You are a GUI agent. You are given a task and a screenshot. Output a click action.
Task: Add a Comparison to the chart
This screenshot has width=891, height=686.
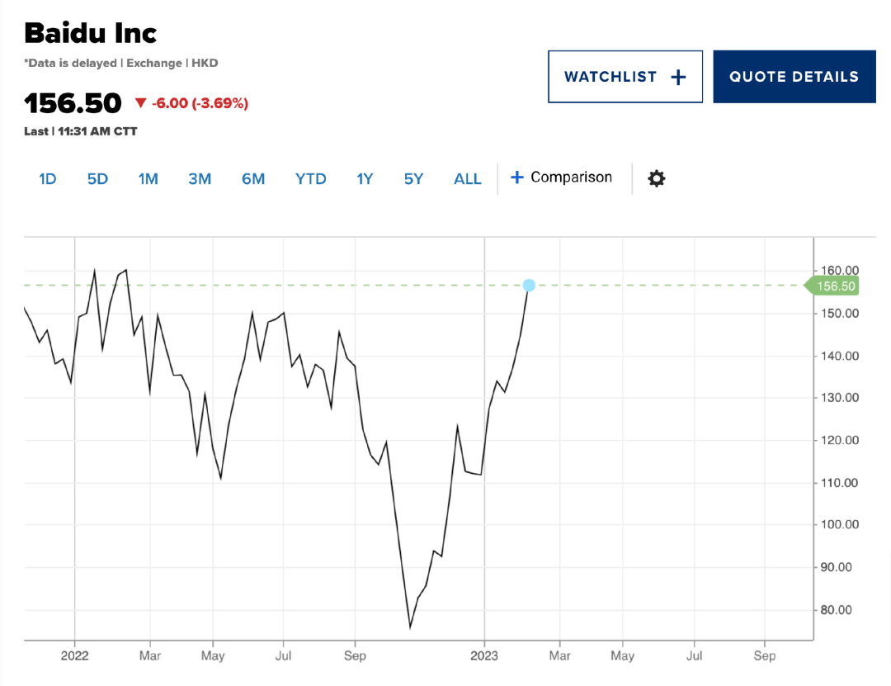coord(571,177)
